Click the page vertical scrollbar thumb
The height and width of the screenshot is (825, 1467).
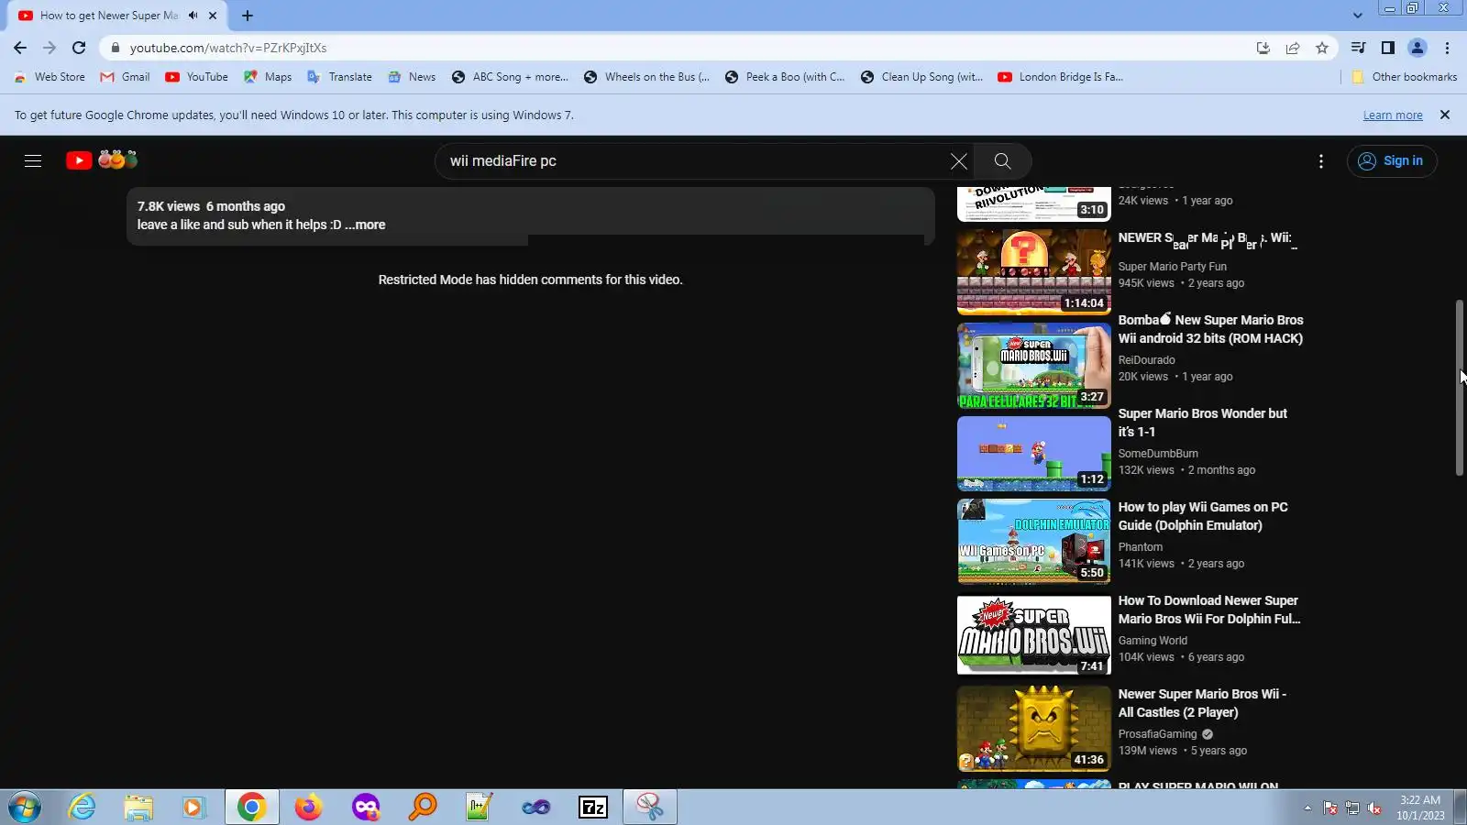(1460, 388)
